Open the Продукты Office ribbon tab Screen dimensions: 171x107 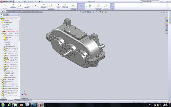[x=38, y=11]
